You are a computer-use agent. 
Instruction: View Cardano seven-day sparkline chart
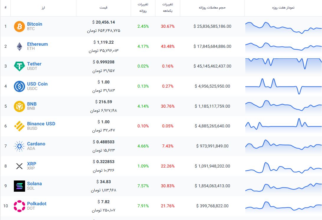pos(283,146)
